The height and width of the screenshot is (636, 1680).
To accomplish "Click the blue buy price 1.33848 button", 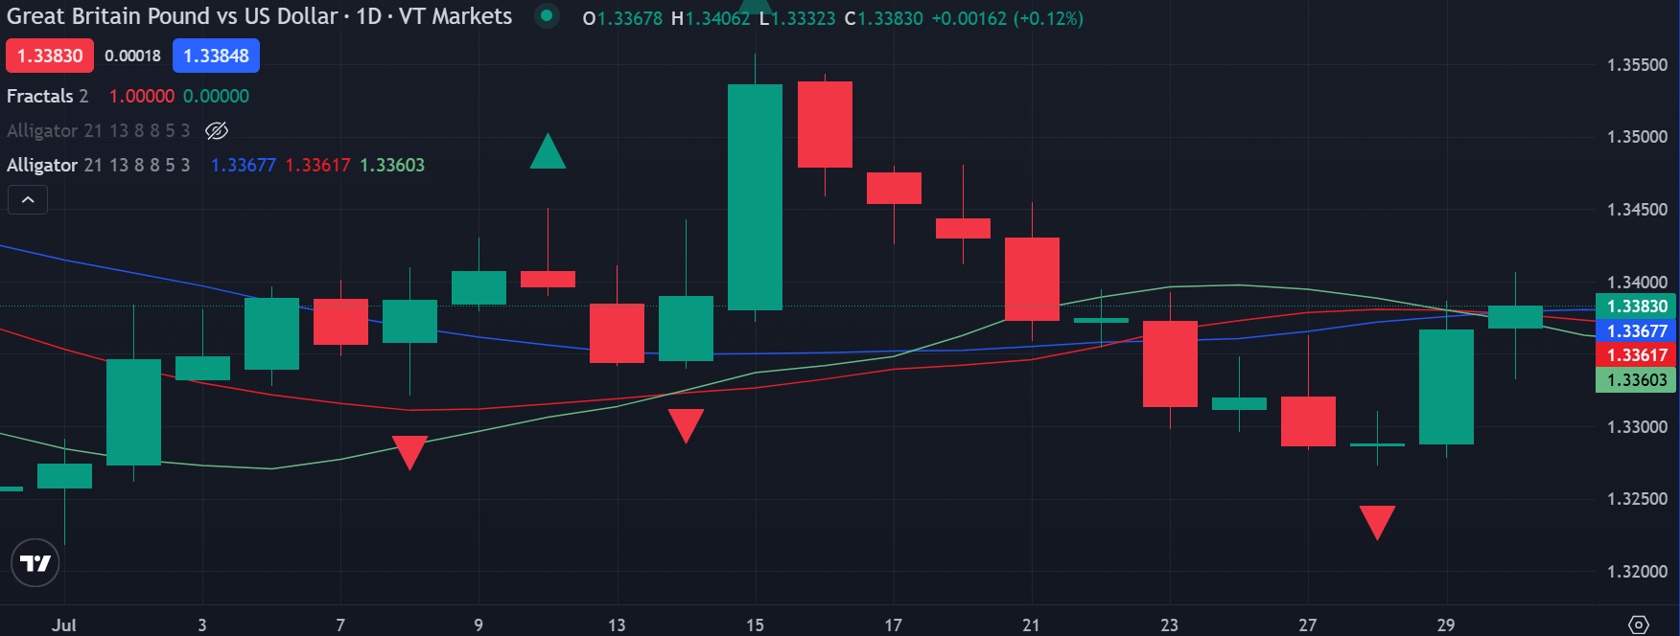I will 216,56.
